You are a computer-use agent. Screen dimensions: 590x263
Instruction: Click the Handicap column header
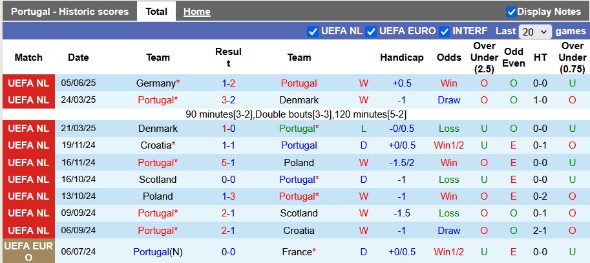[x=401, y=58]
